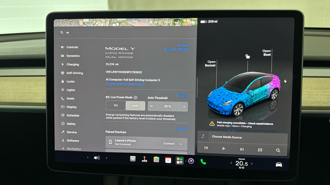
Task: Open the Lights settings
Action: [x=68, y=90]
